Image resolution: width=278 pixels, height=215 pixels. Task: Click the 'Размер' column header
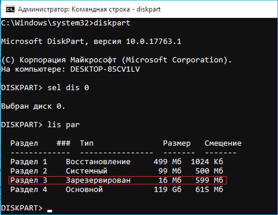tap(177, 143)
